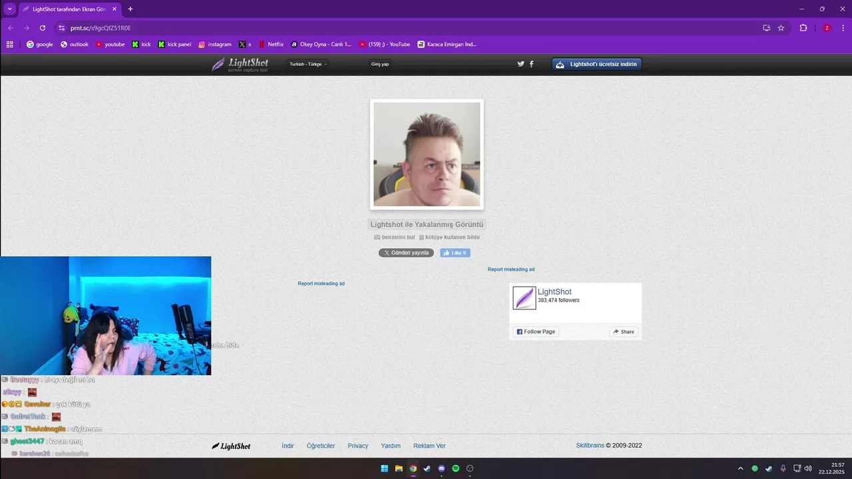Expand the system tray hidden icons chevron

740,468
